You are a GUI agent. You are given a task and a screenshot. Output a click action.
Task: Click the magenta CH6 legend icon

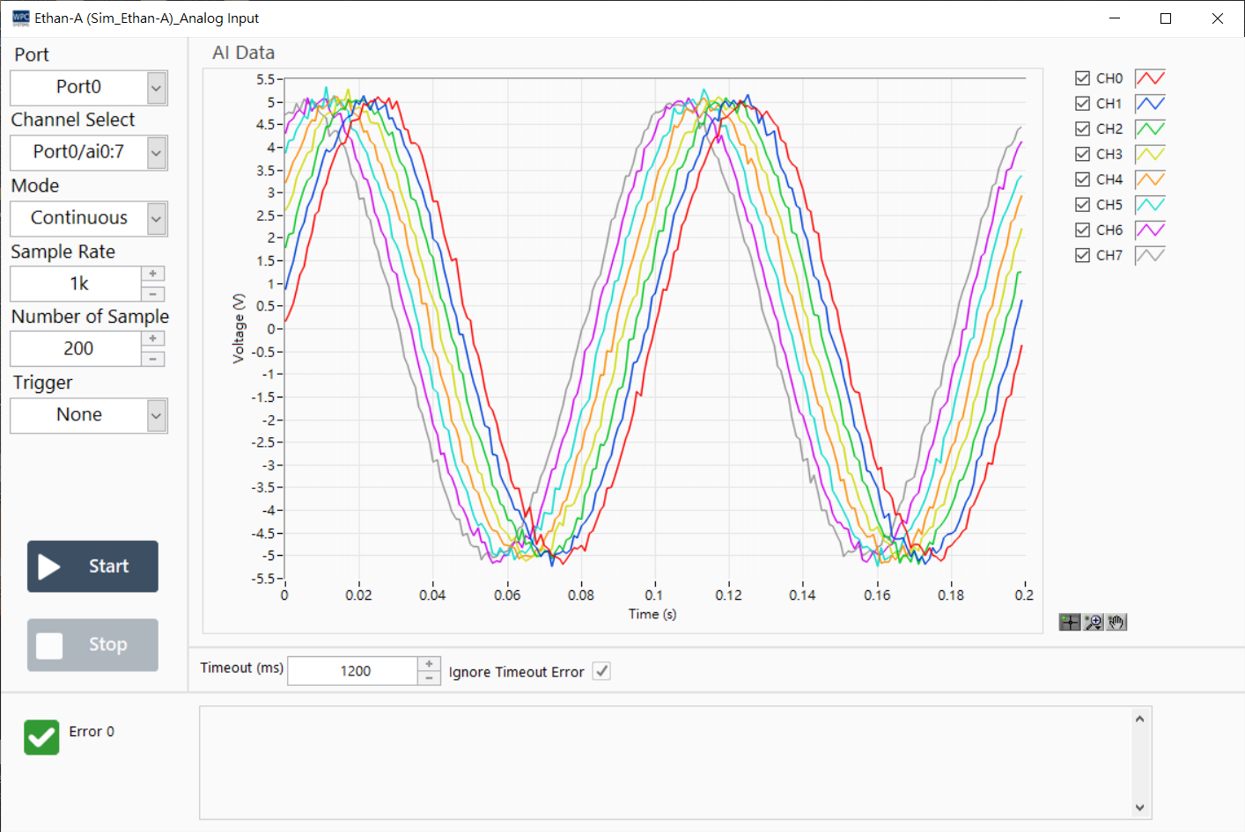click(1150, 230)
